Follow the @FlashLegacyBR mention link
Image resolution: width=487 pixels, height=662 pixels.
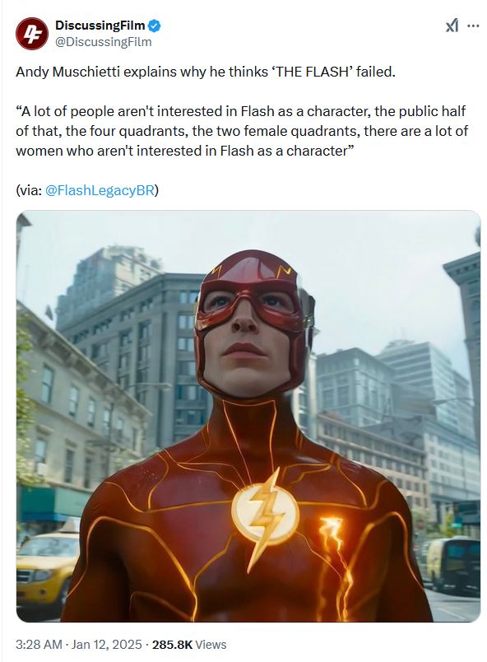[x=100, y=190]
